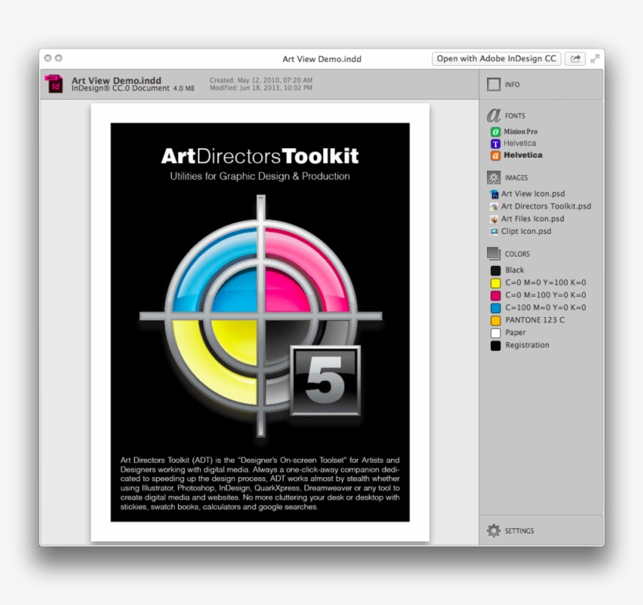Click the 'InDesign® CC.0 Document' type text
This screenshot has height=605, width=643.
[x=120, y=88]
